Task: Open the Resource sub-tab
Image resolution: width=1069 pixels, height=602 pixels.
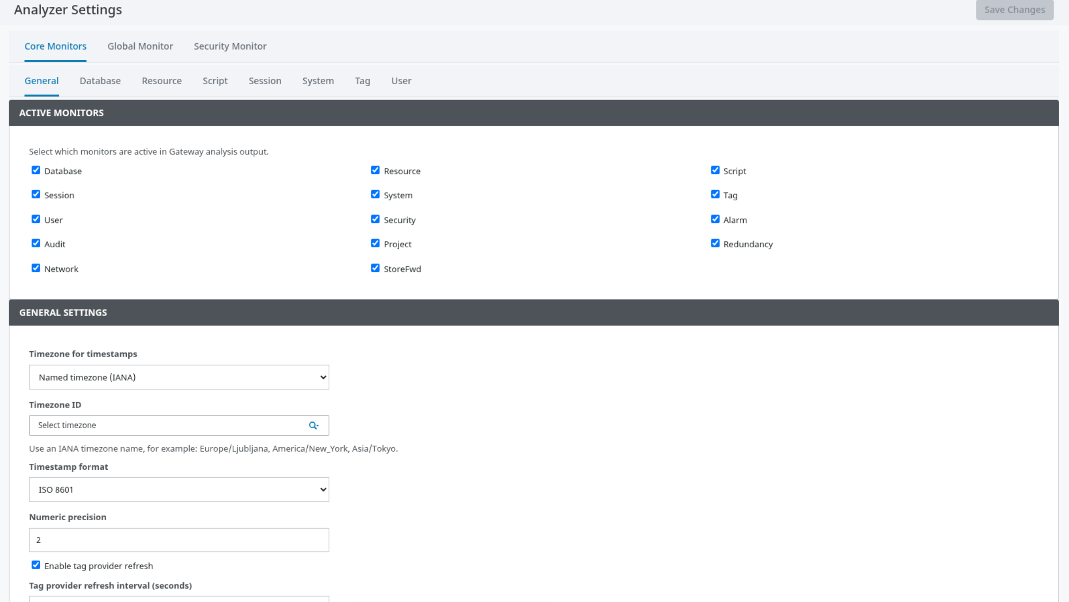Action: pos(162,81)
